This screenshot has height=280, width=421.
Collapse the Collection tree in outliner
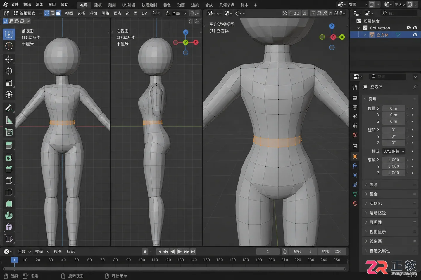point(358,28)
